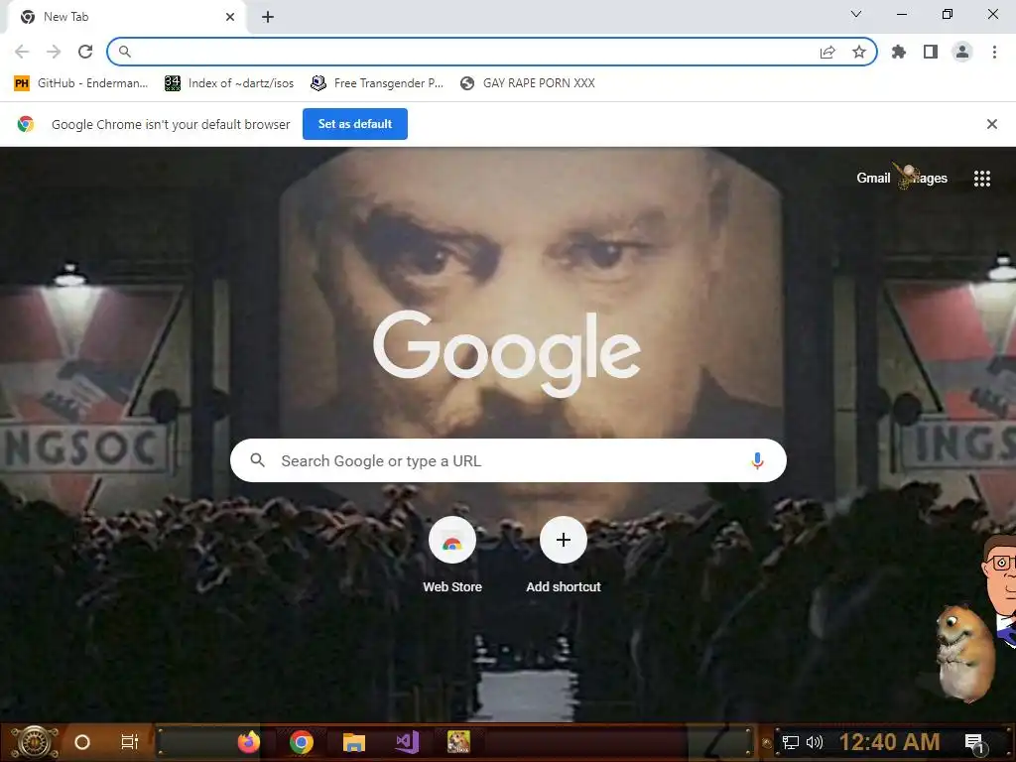Open the network tray icon
Viewport: 1016px width, 762px height.
point(791,742)
